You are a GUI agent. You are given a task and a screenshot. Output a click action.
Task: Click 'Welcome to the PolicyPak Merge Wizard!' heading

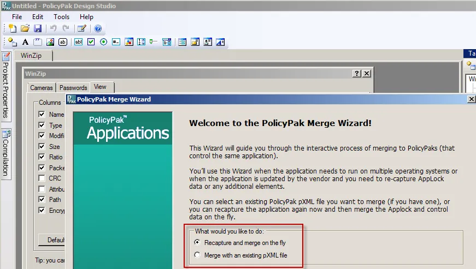pos(280,123)
